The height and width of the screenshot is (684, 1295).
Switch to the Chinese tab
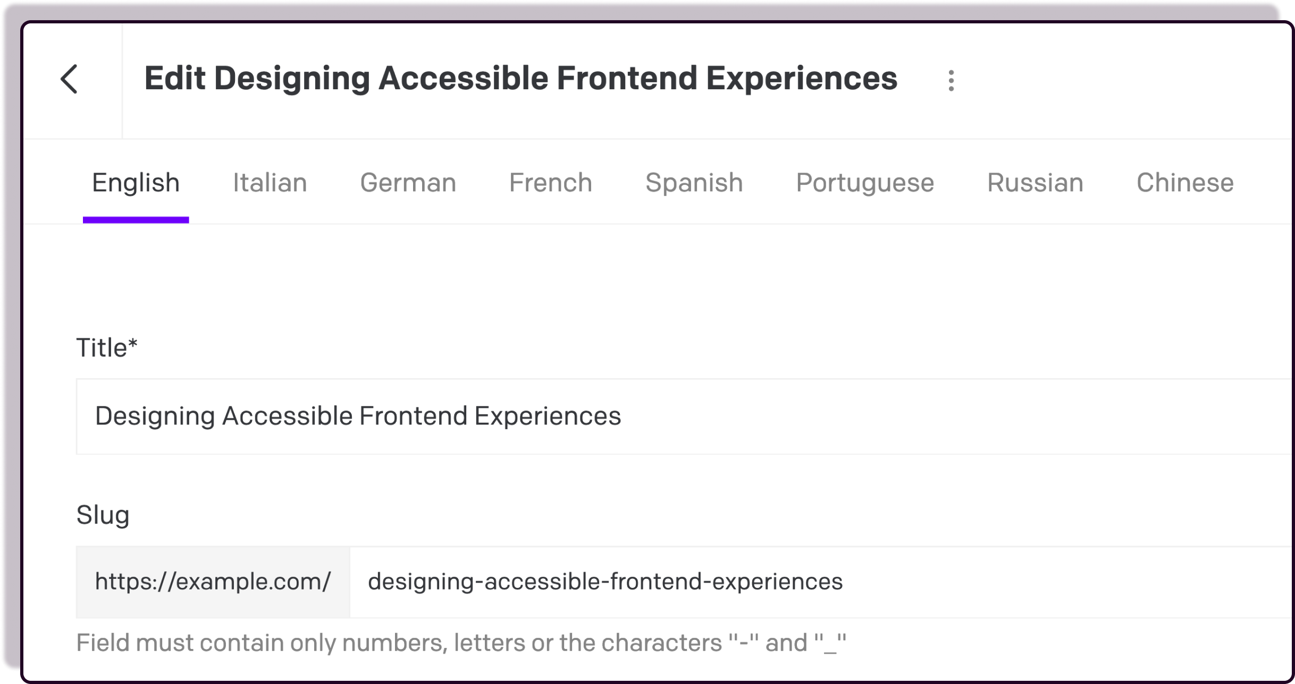pos(1184,183)
